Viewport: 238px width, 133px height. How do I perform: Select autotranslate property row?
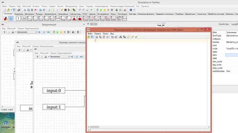tap(225, 71)
